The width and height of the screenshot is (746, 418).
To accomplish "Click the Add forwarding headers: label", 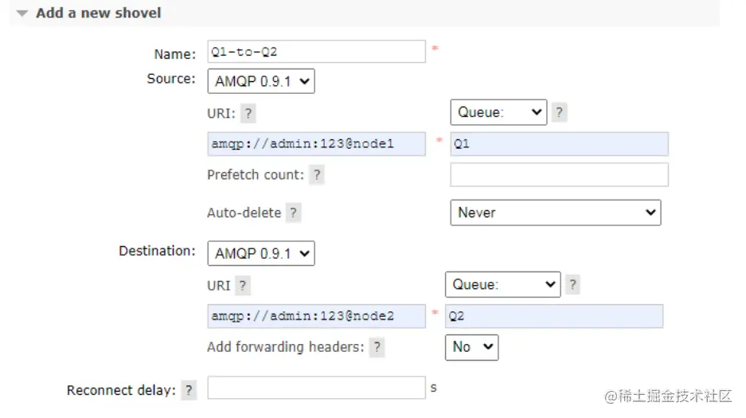I will [286, 346].
